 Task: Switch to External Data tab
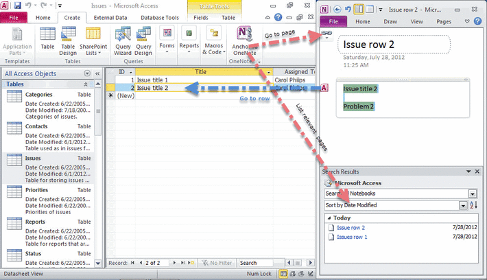pyautogui.click(x=110, y=18)
